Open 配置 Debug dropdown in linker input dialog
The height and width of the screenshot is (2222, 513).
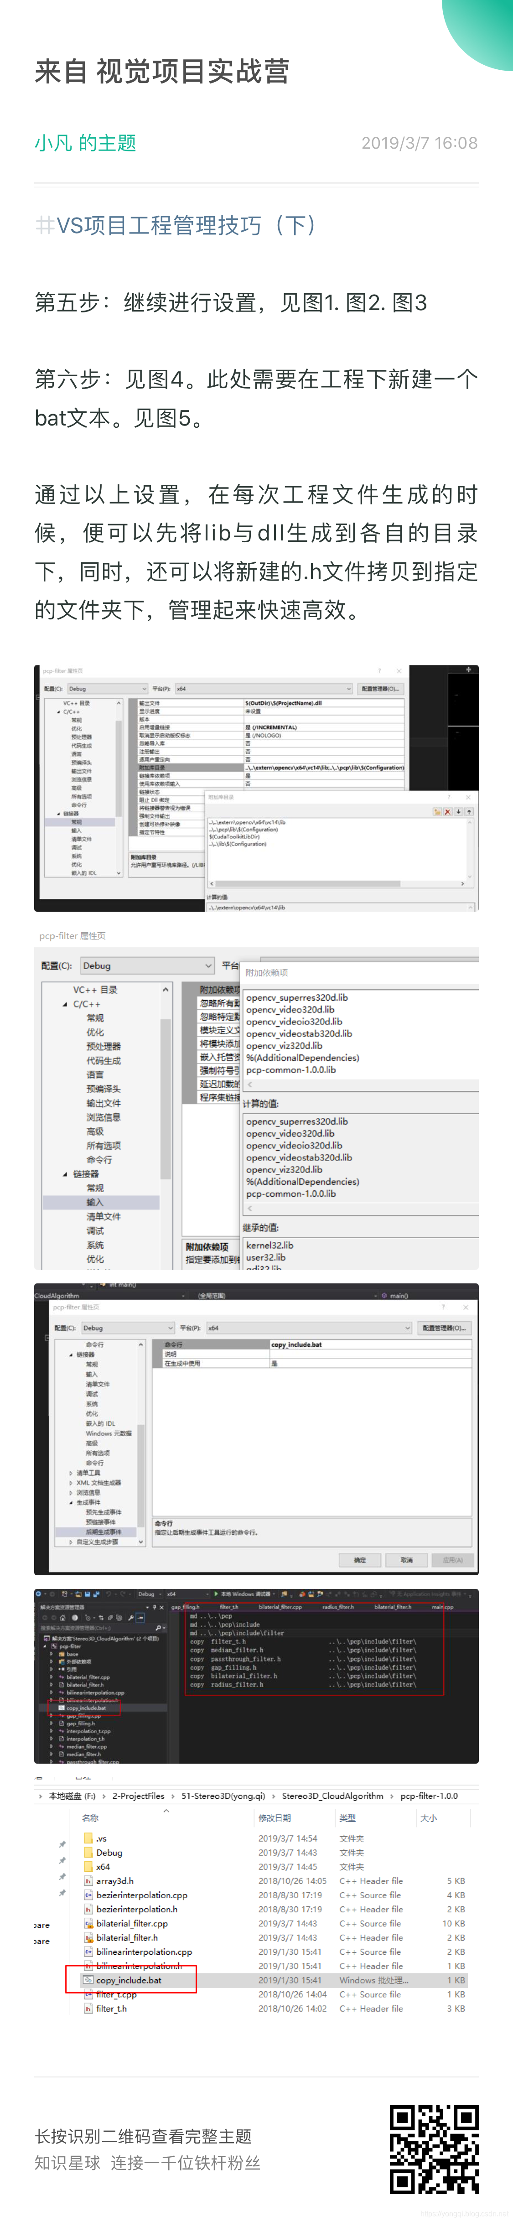pos(147,965)
